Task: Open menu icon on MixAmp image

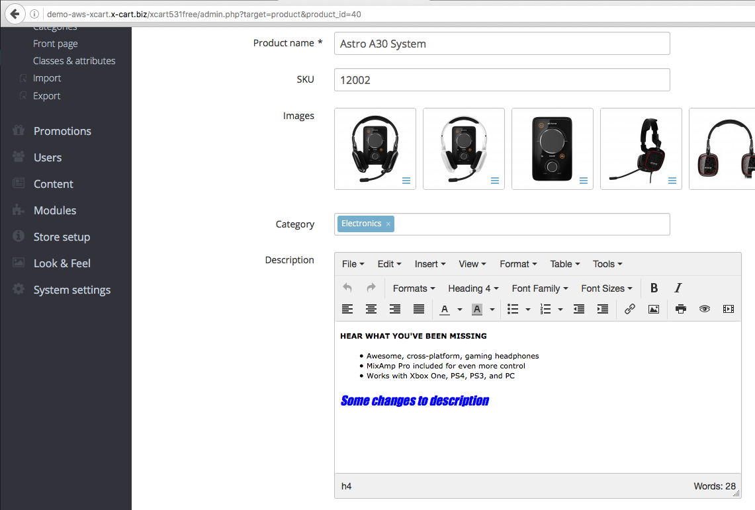Action: click(x=584, y=181)
